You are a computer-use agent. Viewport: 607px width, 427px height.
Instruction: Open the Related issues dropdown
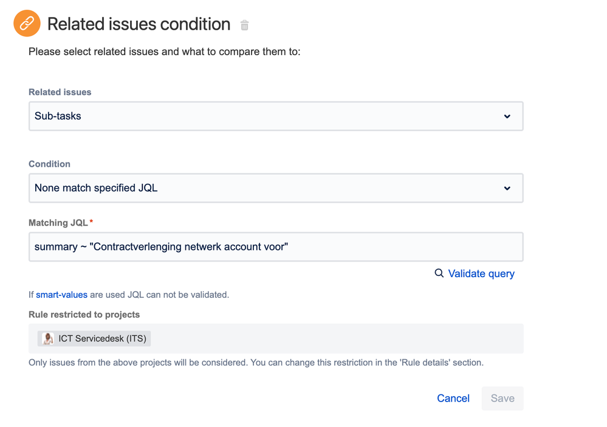click(276, 116)
